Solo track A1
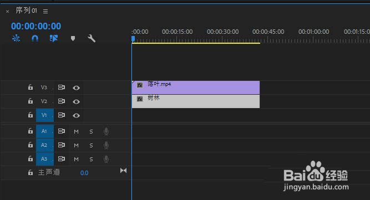The width and height of the screenshot is (370, 200). [91, 132]
